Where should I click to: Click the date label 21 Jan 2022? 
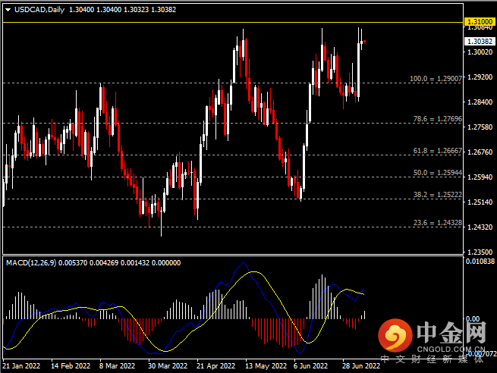click(21, 366)
